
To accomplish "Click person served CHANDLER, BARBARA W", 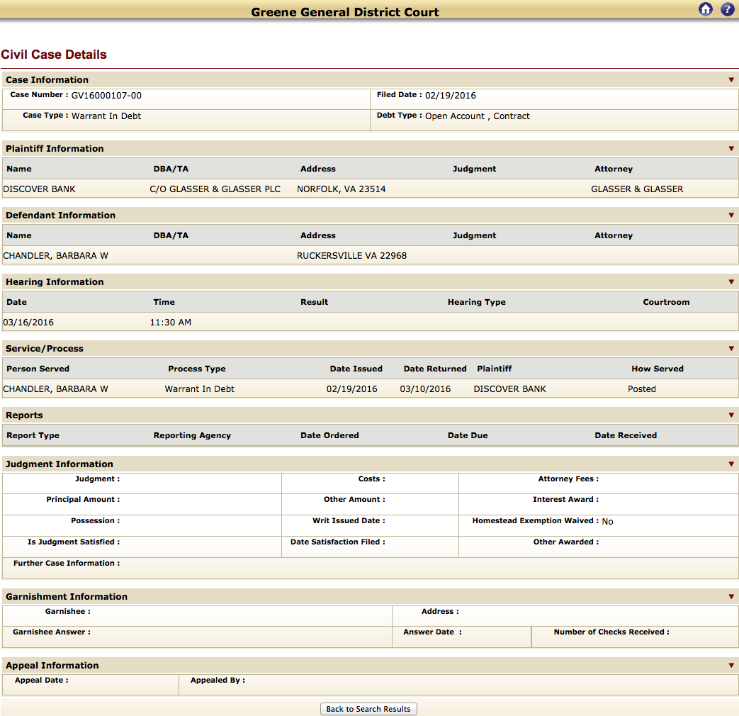I will point(55,389).
